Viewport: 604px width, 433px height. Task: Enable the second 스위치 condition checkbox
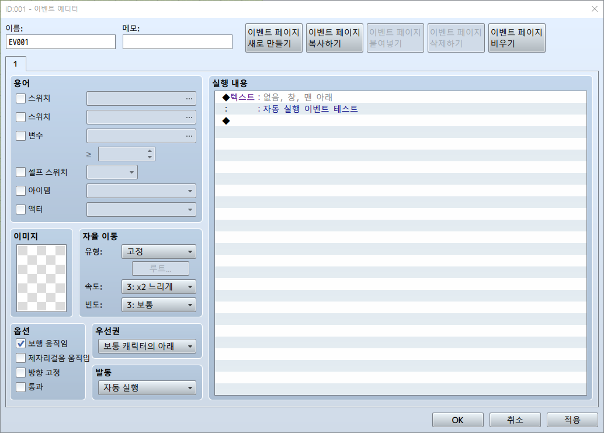[x=21, y=117]
